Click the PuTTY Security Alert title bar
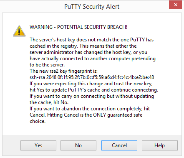 (x=92, y=7)
